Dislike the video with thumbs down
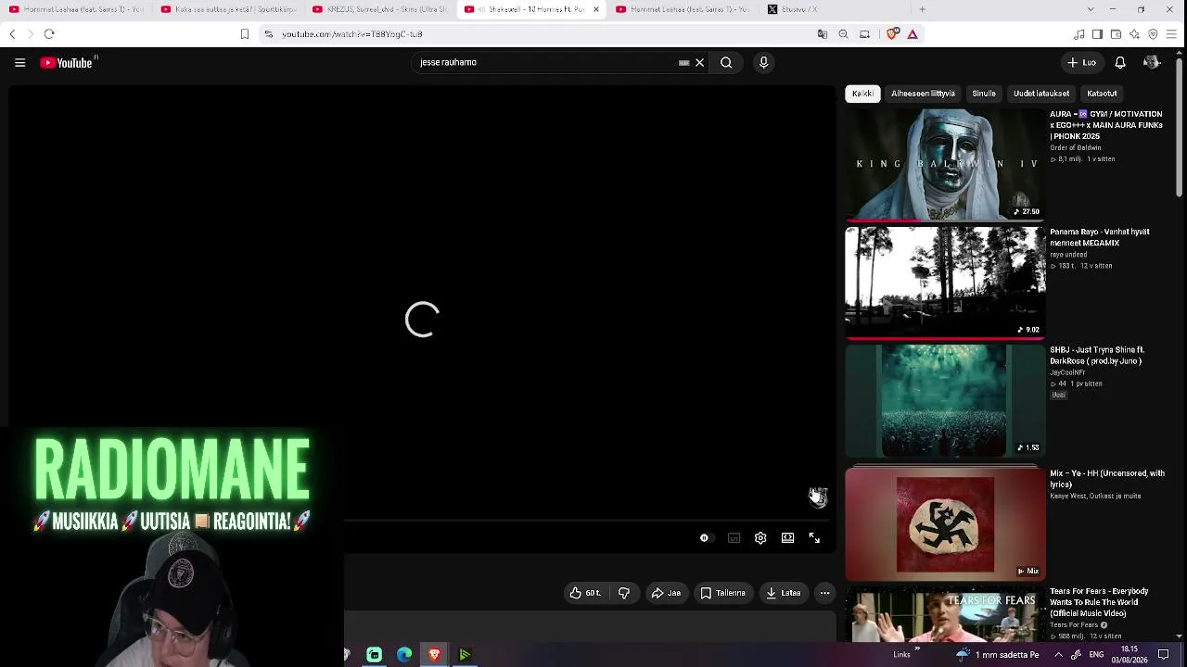The image size is (1187, 667). coord(624,593)
